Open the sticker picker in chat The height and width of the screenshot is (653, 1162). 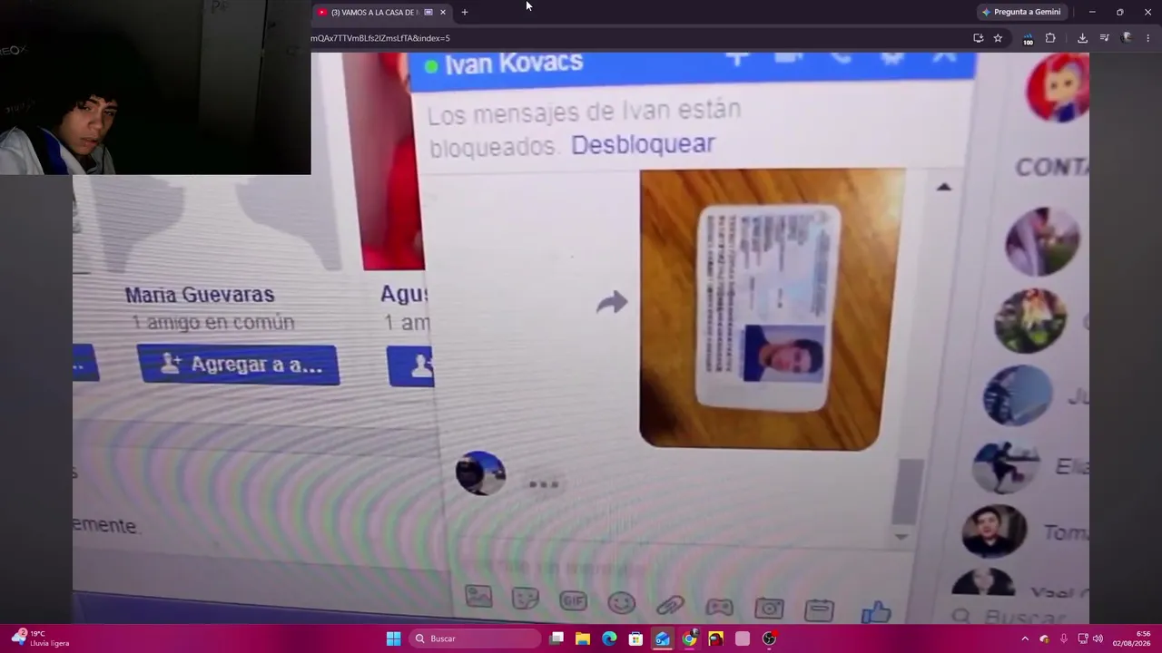click(525, 599)
